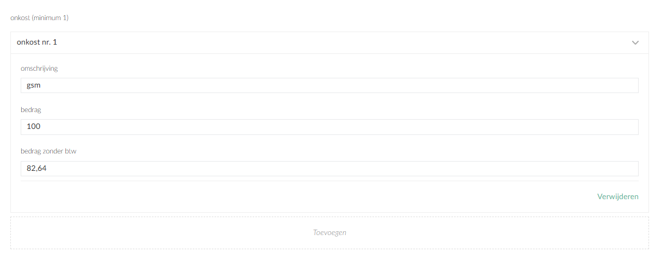Viewport: 661px width, 259px height.
Task: Collapse onkost nr. 1 using chevron arrow
Action: (x=635, y=42)
